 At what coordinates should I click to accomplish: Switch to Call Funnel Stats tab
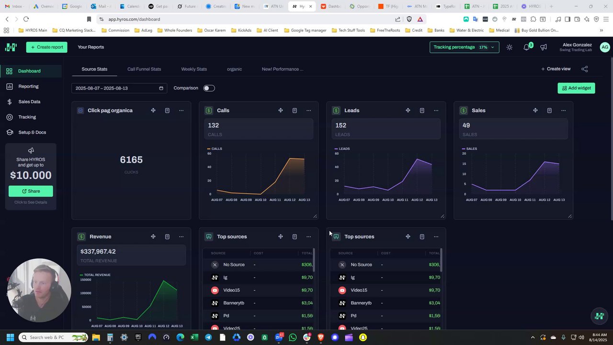point(144,69)
